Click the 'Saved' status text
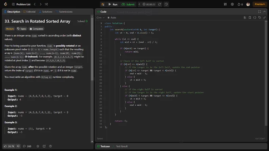 tap(100, 139)
